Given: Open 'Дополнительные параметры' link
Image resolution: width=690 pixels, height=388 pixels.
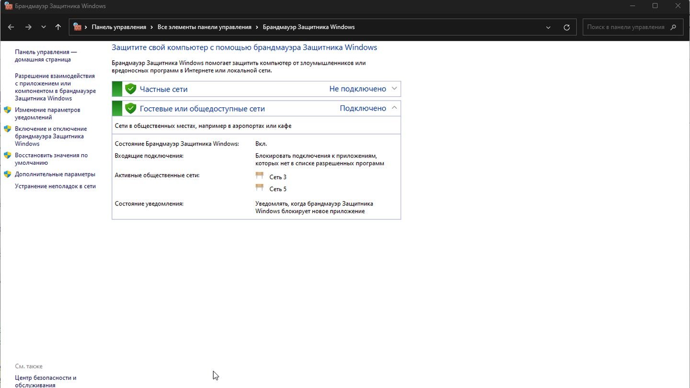Looking at the screenshot, I should pyautogui.click(x=55, y=174).
